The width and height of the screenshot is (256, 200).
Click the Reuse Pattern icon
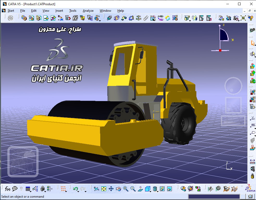(175, 18)
